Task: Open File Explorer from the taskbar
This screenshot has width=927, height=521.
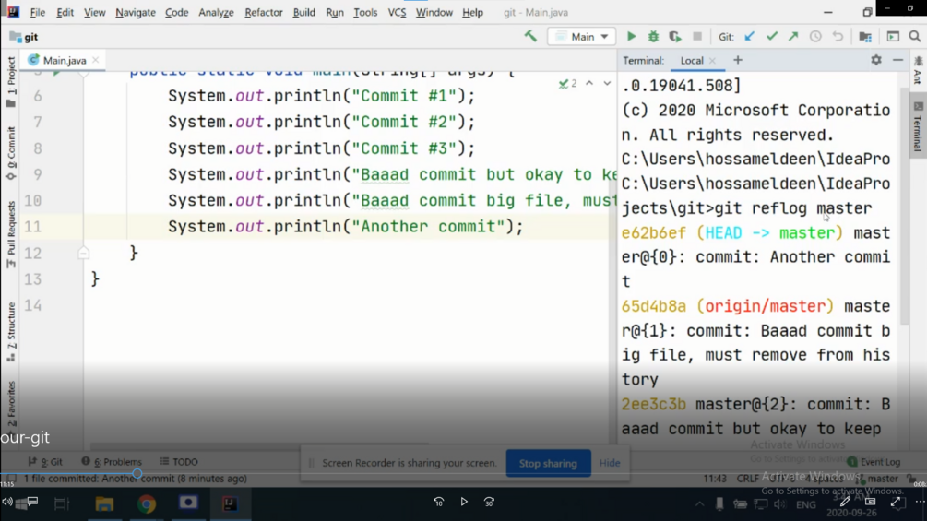Action: (104, 503)
